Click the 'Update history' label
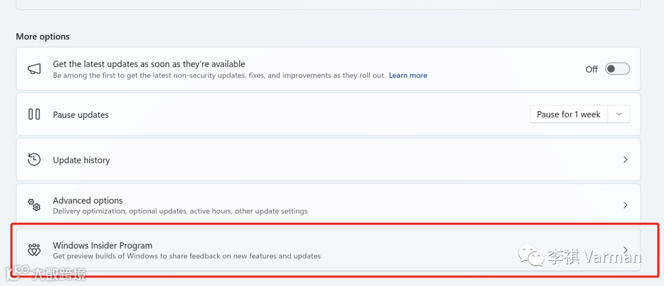 [81, 160]
